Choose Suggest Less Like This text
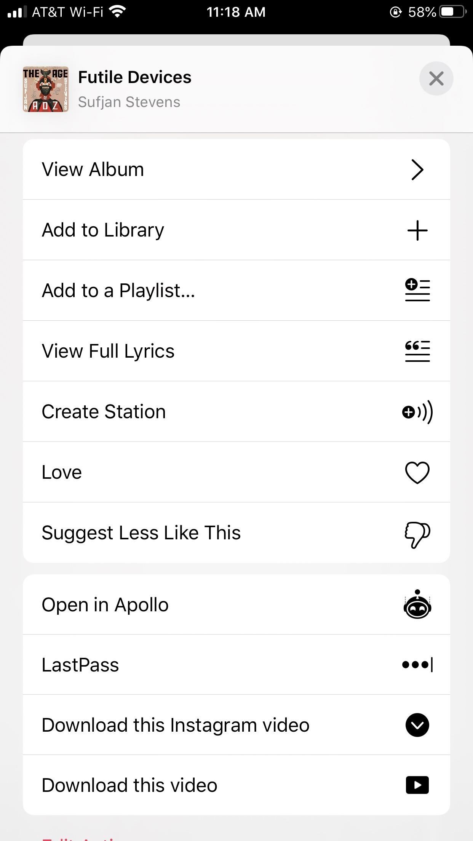The height and width of the screenshot is (841, 473). click(x=141, y=532)
